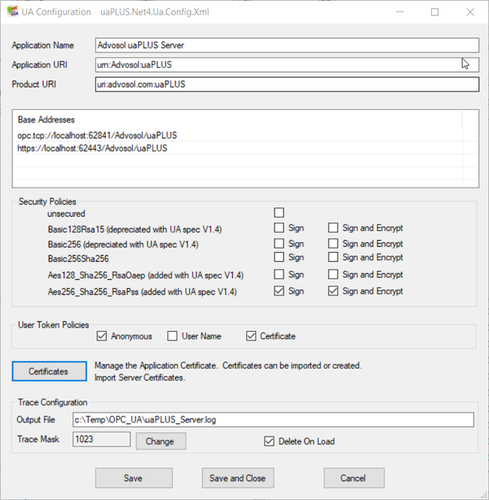Select opc.tcp://localhost:62841/Advosol/uaPLUS base address
Viewport: 489px width, 500px height.
point(97,135)
